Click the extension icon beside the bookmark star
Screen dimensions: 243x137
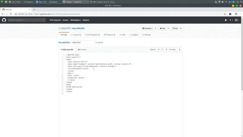coord(230,14)
